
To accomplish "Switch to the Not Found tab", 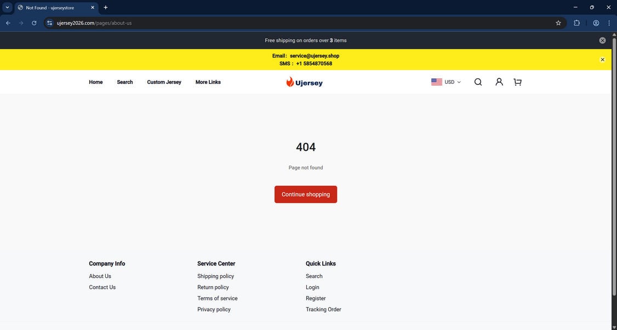I will point(49,7).
